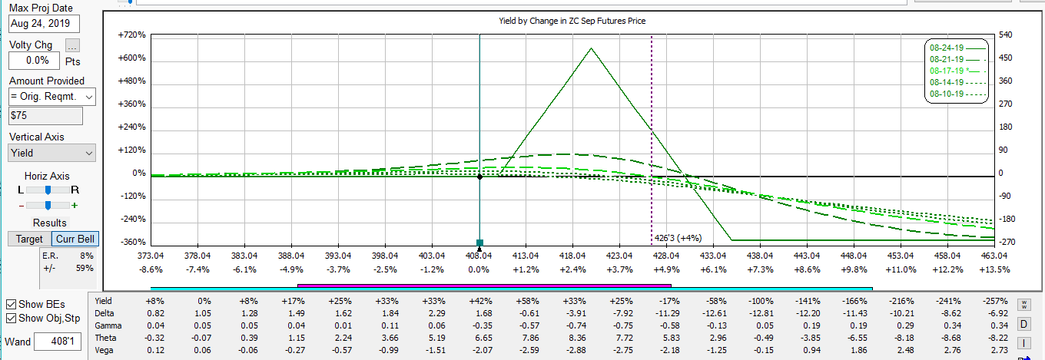
Task: Click the +/- 59% result value
Action: tap(68, 268)
